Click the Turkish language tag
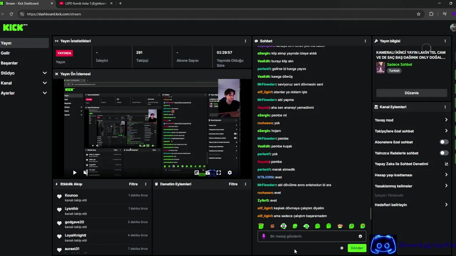This screenshot has width=456, height=256. 394,70
